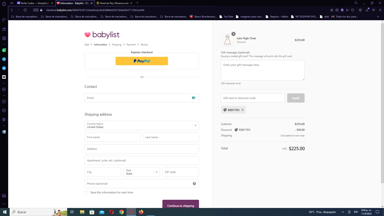The image size is (384, 216).
Task: Focus the City field
Action: [x=103, y=172]
